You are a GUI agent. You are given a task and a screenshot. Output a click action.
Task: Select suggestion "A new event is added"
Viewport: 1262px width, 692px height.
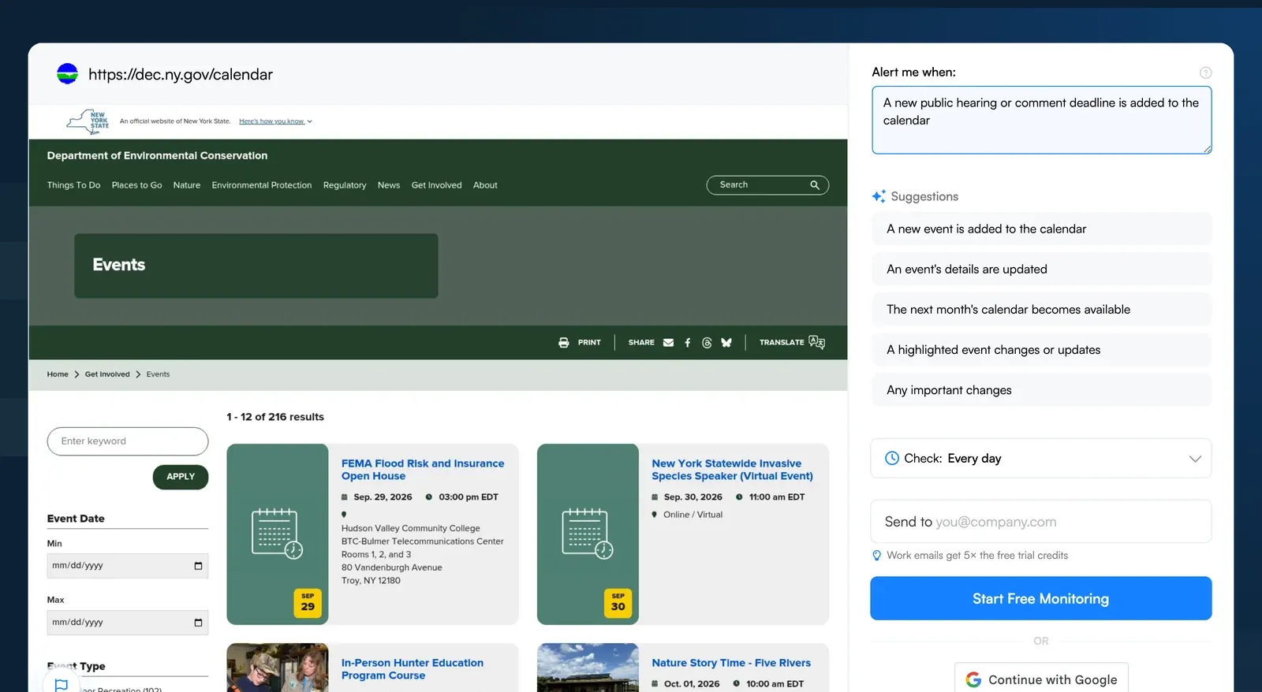click(1041, 229)
